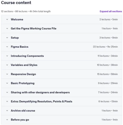The image size is (123, 125).
Task: Click Responsive Design 15 lectures duration text
Action: point(107,74)
